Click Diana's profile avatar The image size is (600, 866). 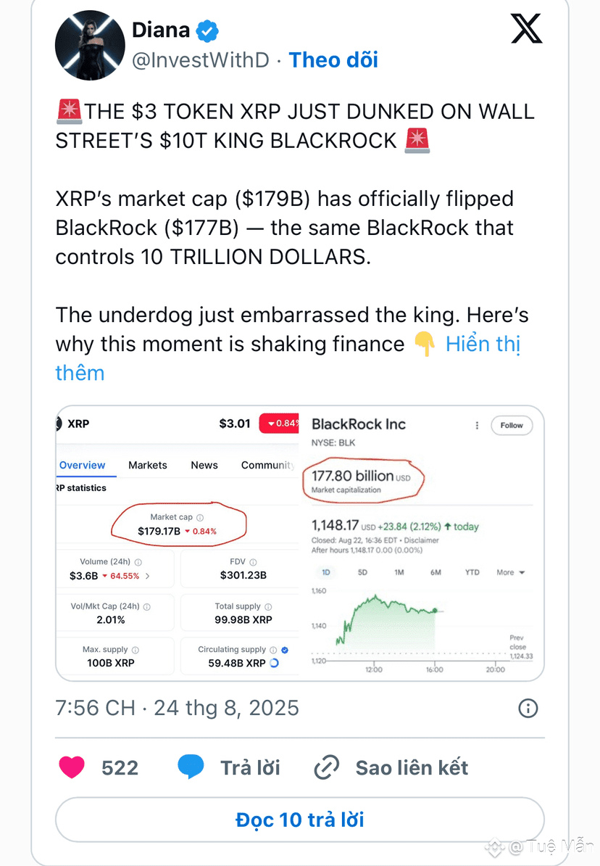90,45
